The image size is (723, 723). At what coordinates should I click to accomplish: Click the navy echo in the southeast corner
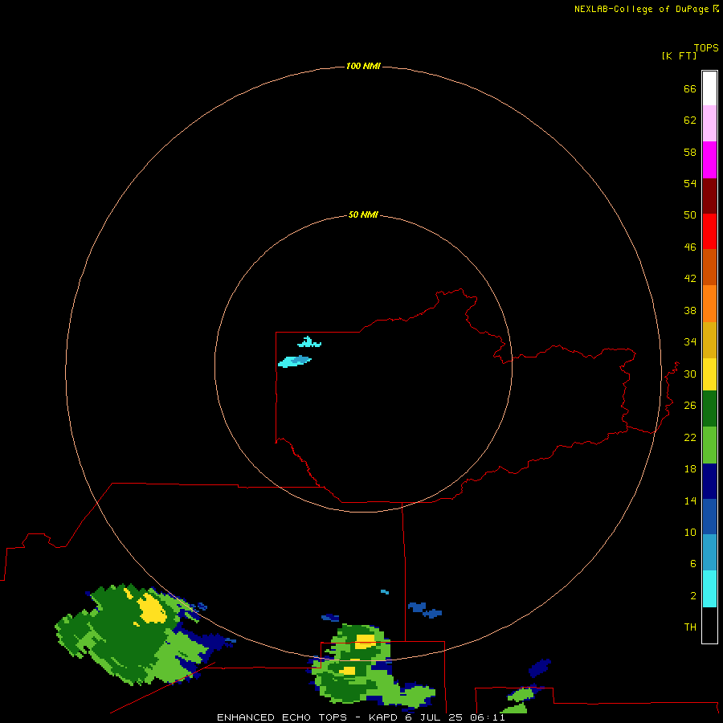(x=540, y=668)
